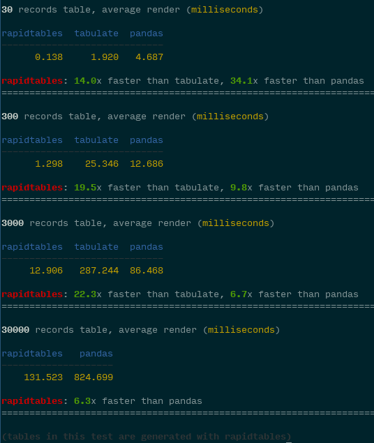Click the 34.1x speedup figure
374x443 pixels.
tap(244, 81)
